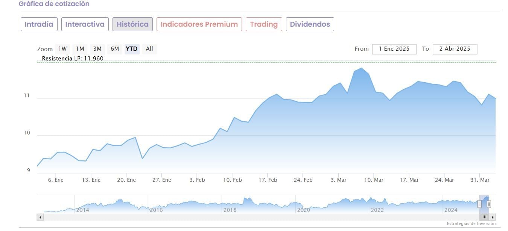Show All historical data range
The height and width of the screenshot is (231, 508).
pyautogui.click(x=149, y=49)
